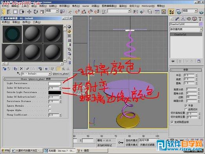Toggle checkered Background icon in Material Editor
205x154 pixels.
click(x=70, y=36)
